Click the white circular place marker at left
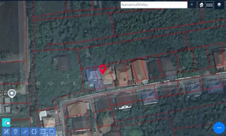The height and width of the screenshot is (136, 226). (x=12, y=93)
